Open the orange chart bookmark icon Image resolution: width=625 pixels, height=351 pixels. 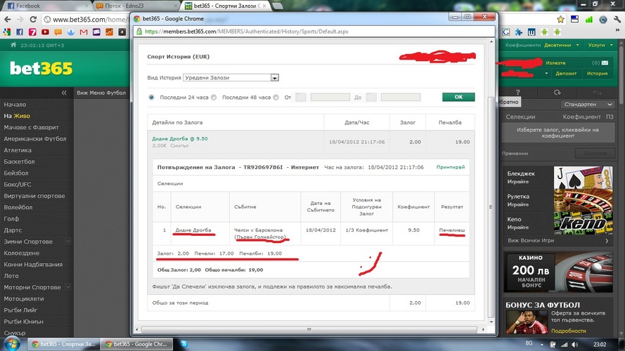pyautogui.click(x=109, y=32)
